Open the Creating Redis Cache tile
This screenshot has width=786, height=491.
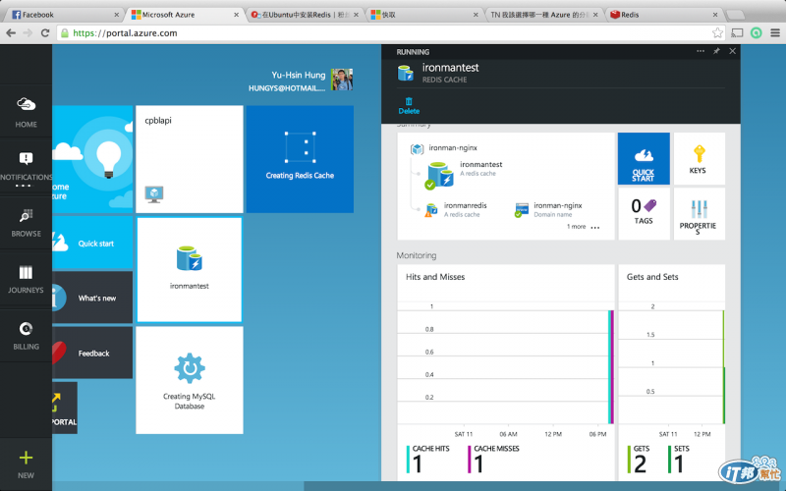[x=300, y=159]
